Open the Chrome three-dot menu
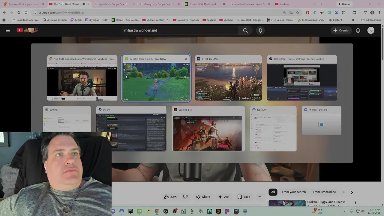 click(x=380, y=13)
